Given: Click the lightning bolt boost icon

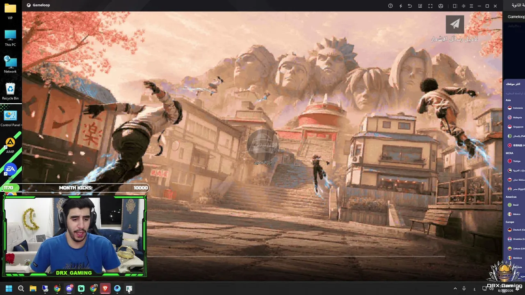Looking at the screenshot, I should [x=400, y=6].
